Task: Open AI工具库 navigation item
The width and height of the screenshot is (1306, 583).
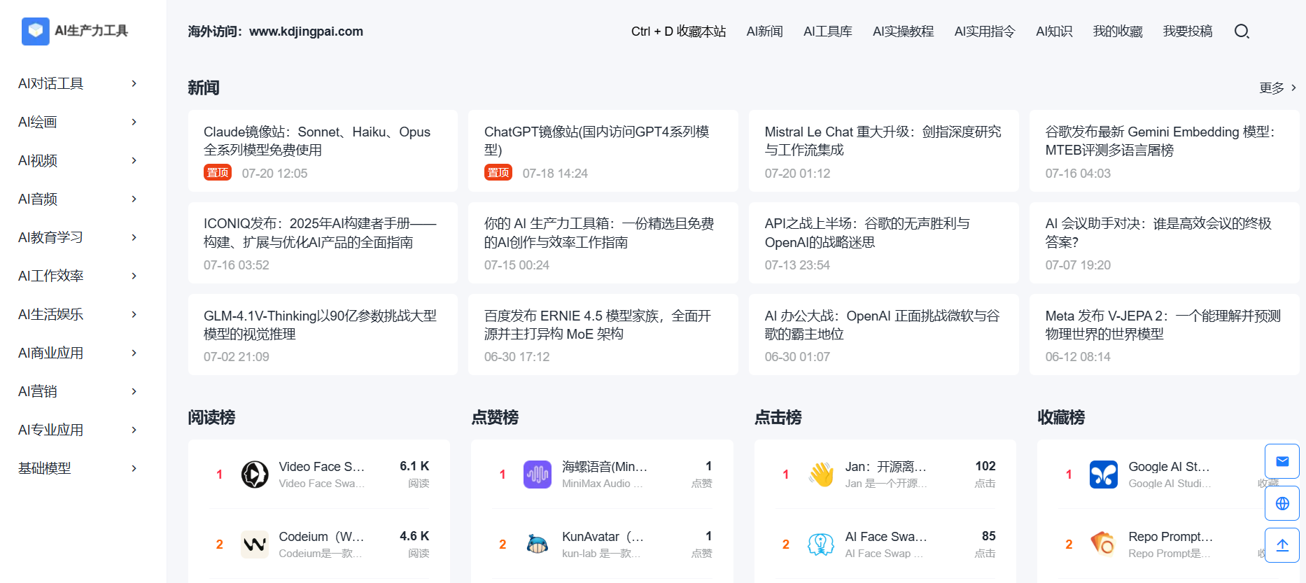Action: pyautogui.click(x=828, y=31)
